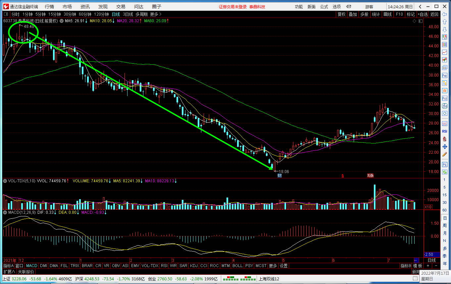The width and height of the screenshot is (451, 284).
Task: Switch to 60分钟 period
Action: (85, 14)
